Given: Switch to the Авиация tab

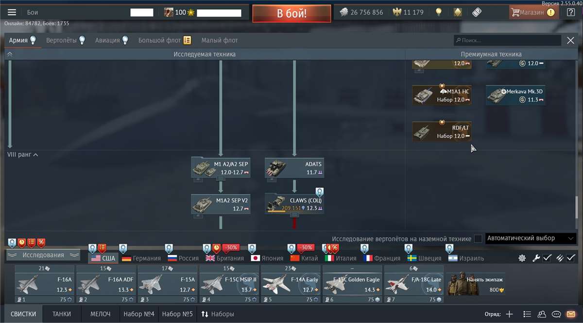Looking at the screenshot, I should [x=112, y=40].
